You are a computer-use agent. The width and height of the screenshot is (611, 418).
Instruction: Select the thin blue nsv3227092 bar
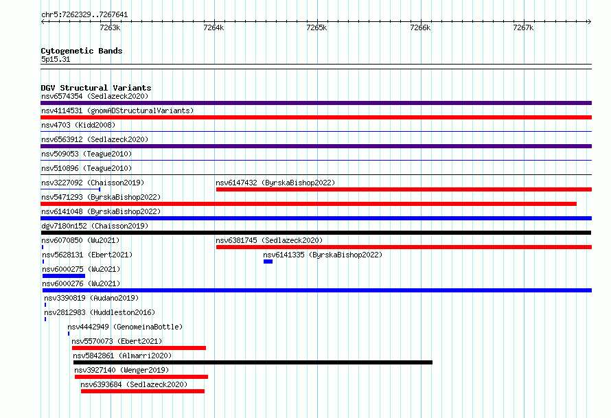pos(71,189)
